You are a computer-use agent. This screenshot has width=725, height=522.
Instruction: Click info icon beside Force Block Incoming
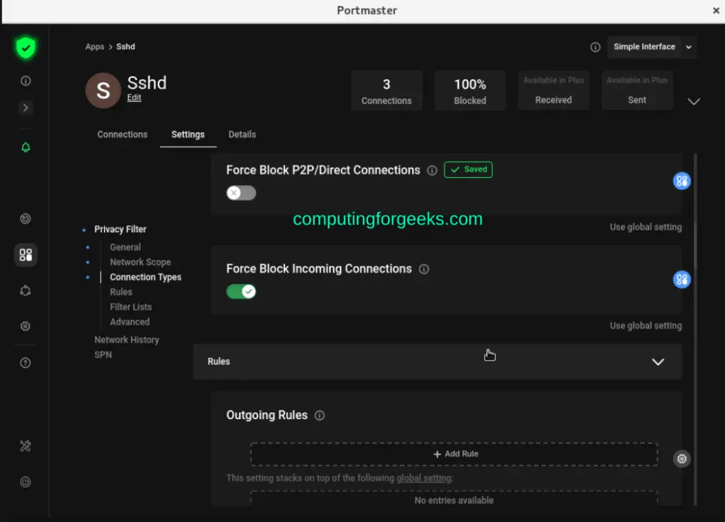pyautogui.click(x=423, y=269)
